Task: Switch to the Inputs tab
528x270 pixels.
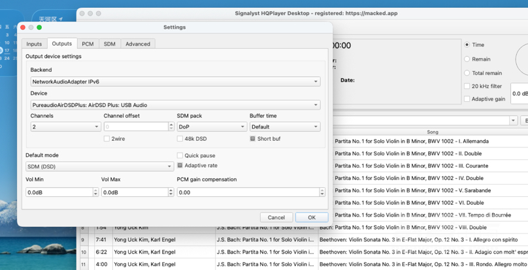Action: (x=35, y=44)
